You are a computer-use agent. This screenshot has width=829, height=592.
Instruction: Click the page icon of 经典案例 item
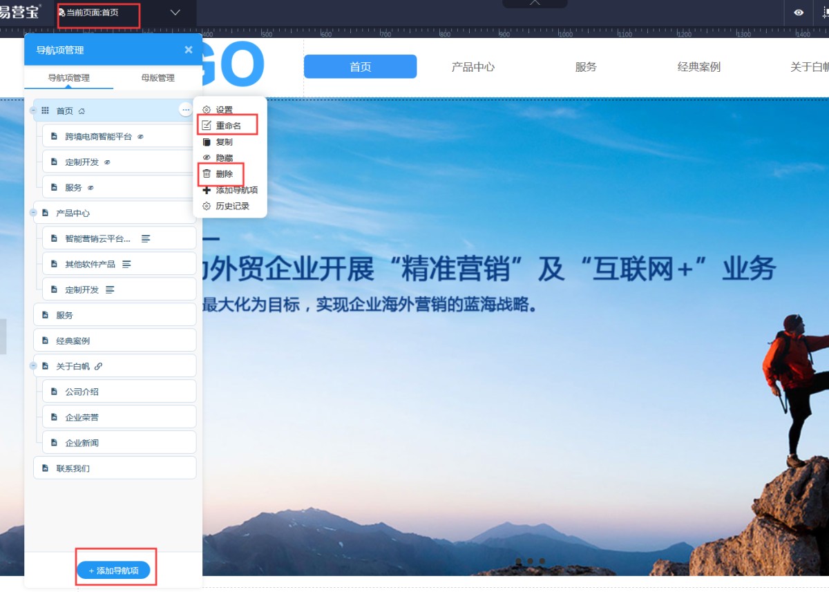(46, 341)
